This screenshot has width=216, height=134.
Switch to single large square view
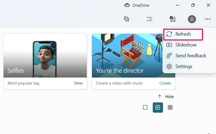tap(145, 108)
